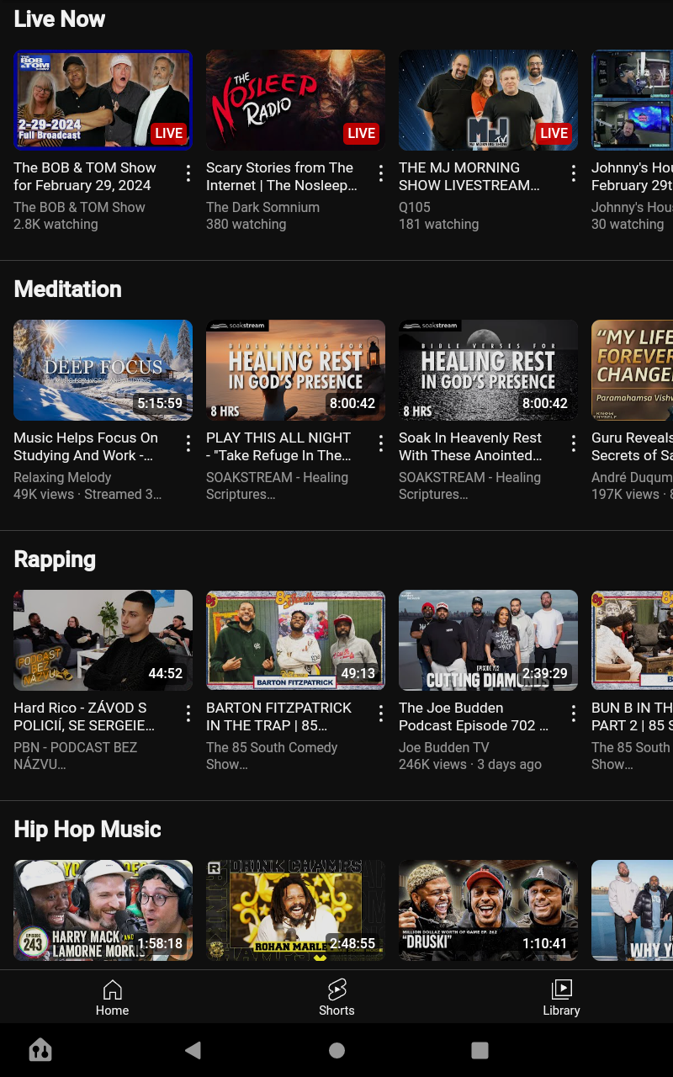This screenshot has height=1077, width=673.
Task: Open your Library from bottom navigation
Action: [561, 998]
